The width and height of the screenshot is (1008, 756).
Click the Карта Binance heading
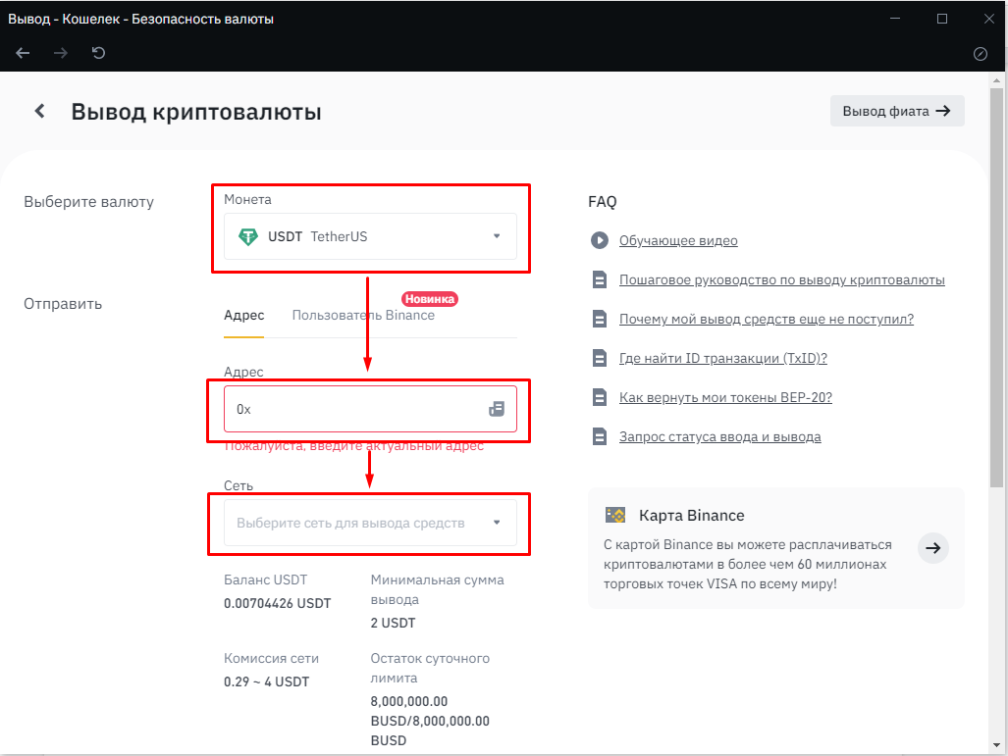(692, 516)
